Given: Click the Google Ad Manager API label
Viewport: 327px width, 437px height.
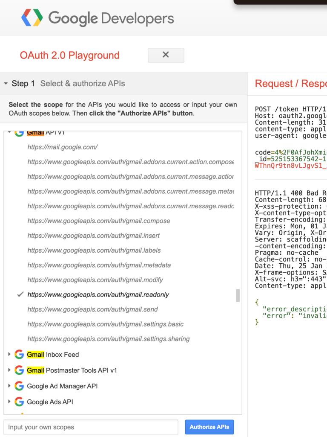Looking at the screenshot, I should coord(62,386).
